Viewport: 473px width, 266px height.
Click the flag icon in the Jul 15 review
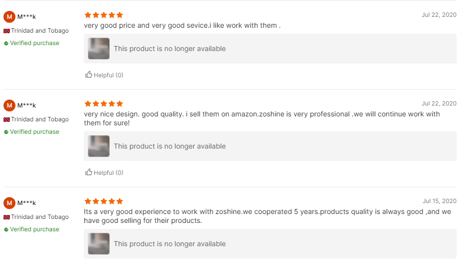(x=7, y=217)
